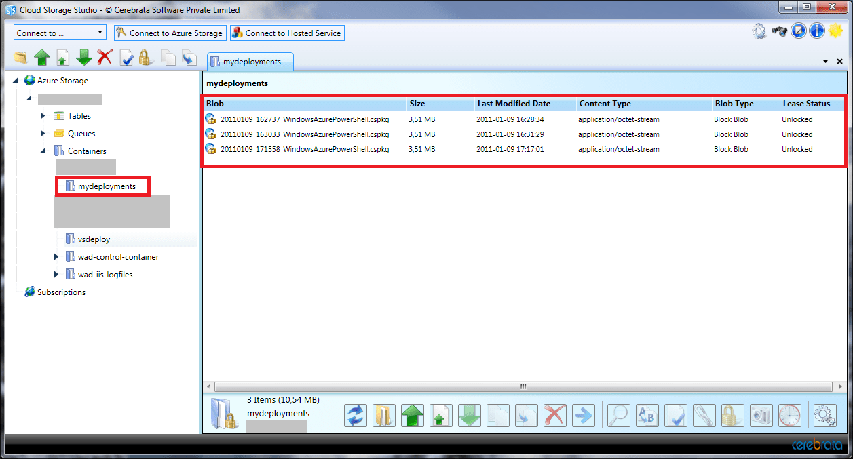The height and width of the screenshot is (459, 853).
Task: Collapse the Azure Storage tree node
Action: pos(16,81)
